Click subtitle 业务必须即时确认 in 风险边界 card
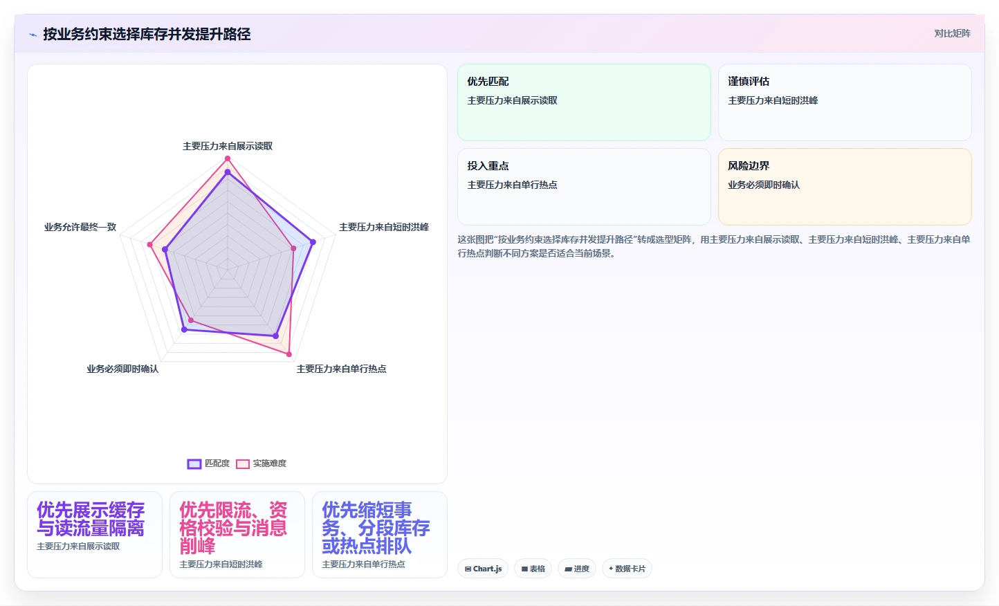The width and height of the screenshot is (999, 606). [764, 185]
